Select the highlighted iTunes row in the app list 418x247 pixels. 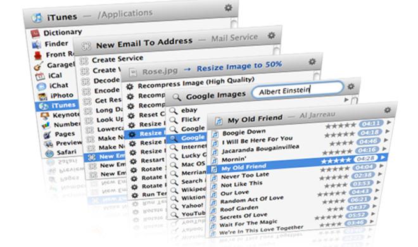click(56, 106)
